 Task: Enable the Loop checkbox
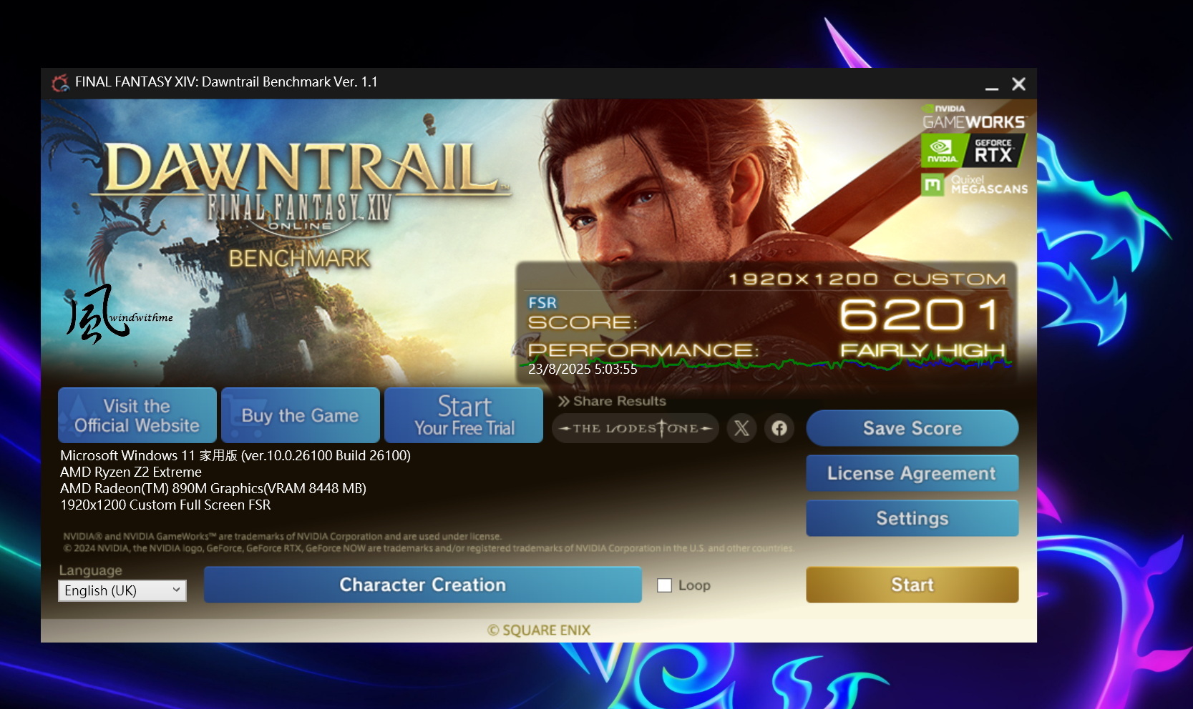(664, 585)
